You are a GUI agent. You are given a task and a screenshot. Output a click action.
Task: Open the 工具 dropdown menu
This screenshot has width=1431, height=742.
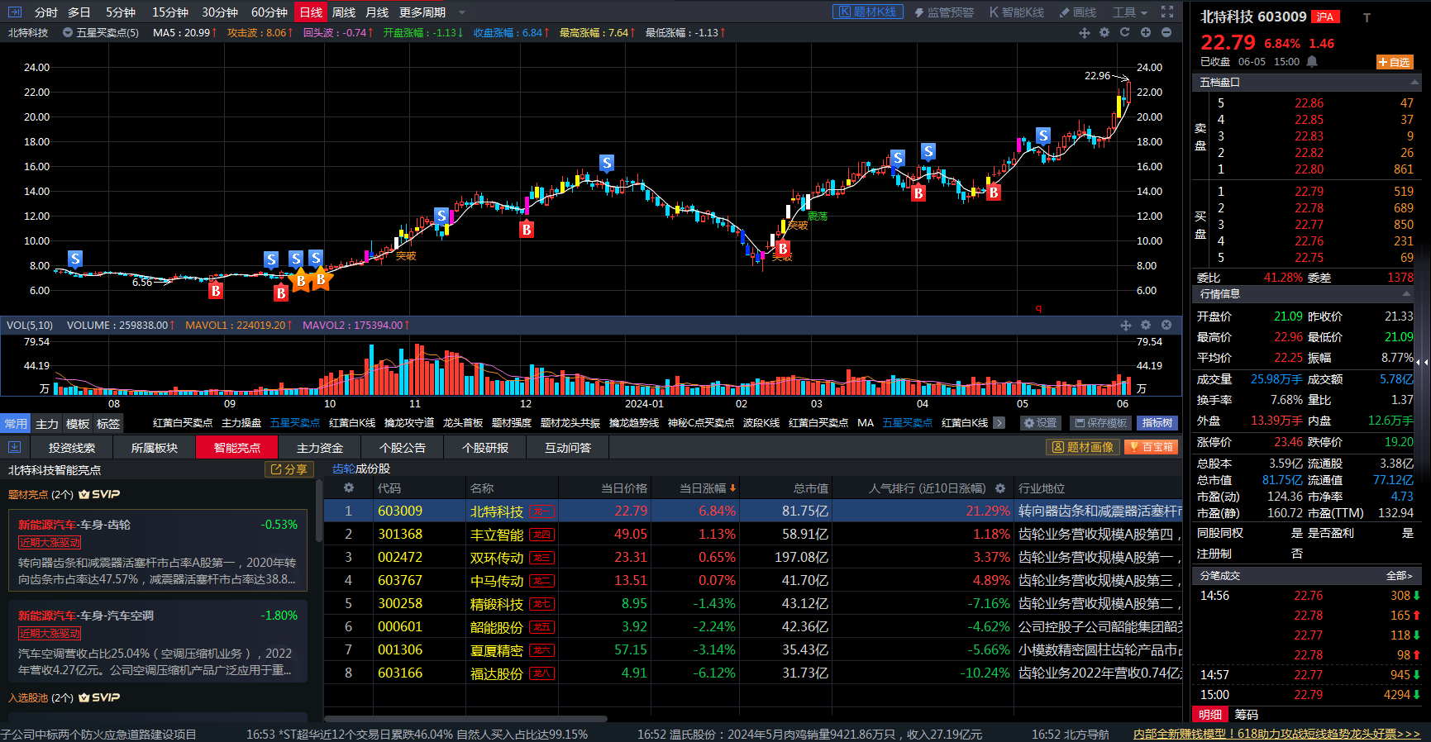pyautogui.click(x=1129, y=12)
